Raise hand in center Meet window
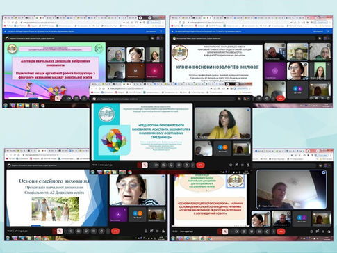This screenshot has height=253, width=337. click(x=186, y=165)
